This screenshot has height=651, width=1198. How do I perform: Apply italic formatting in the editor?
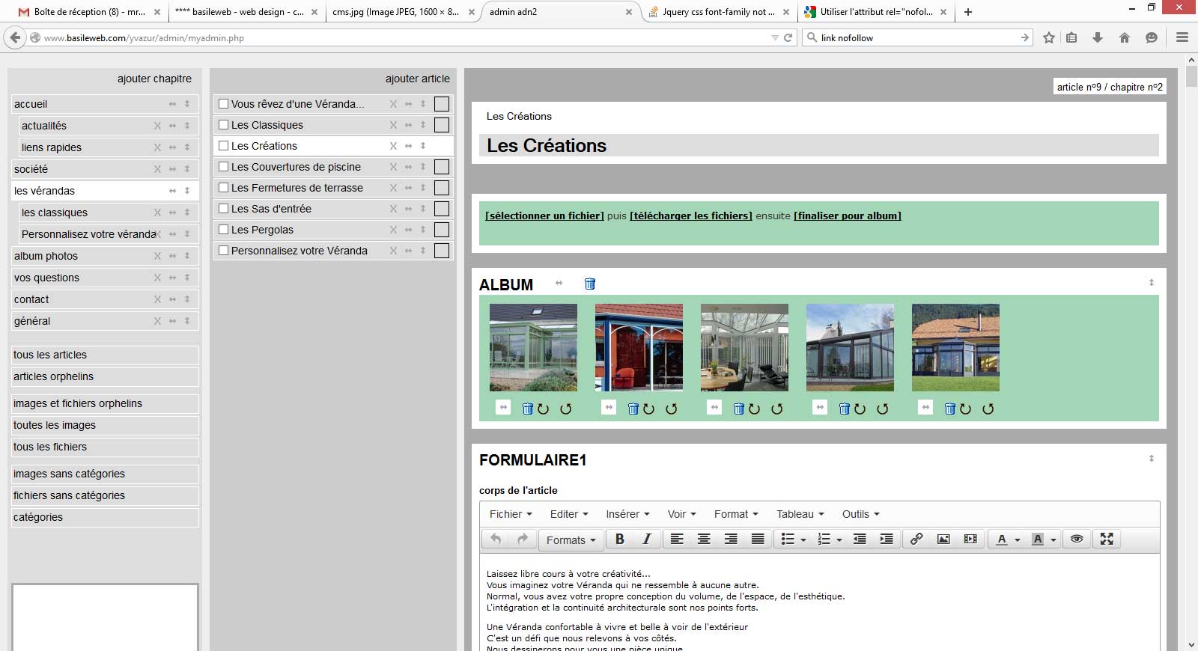647,539
